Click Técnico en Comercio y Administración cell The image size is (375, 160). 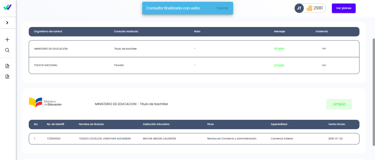232,139
